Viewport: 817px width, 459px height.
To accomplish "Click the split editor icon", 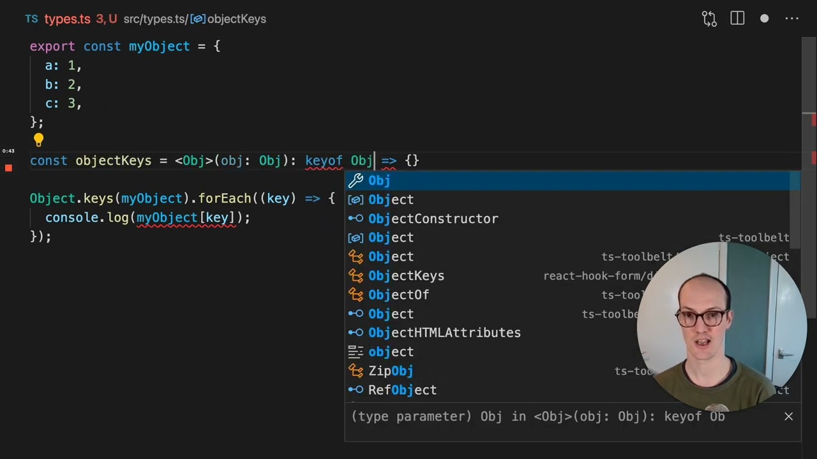I will [x=737, y=18].
